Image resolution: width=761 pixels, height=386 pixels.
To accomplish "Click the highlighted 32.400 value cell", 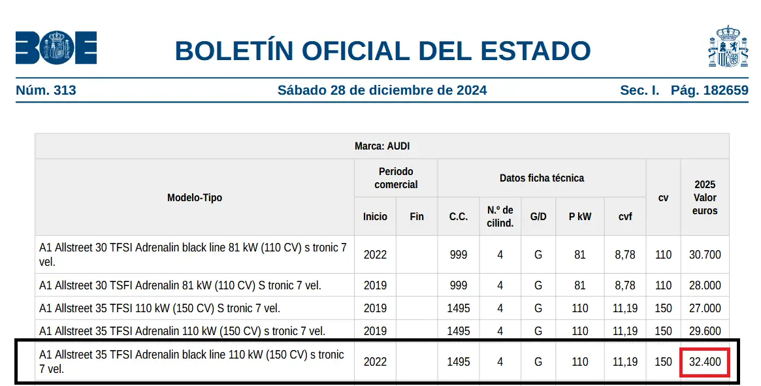I will point(705,362).
